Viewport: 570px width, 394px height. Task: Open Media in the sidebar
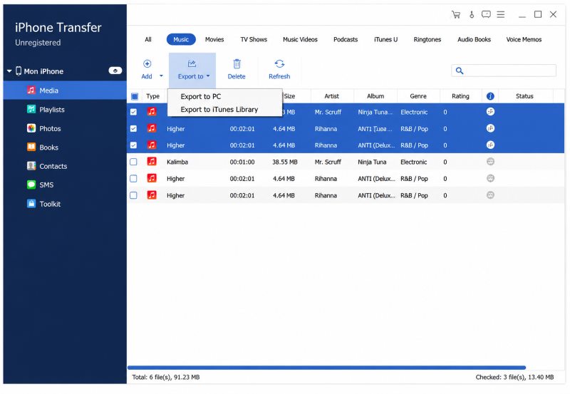click(65, 90)
